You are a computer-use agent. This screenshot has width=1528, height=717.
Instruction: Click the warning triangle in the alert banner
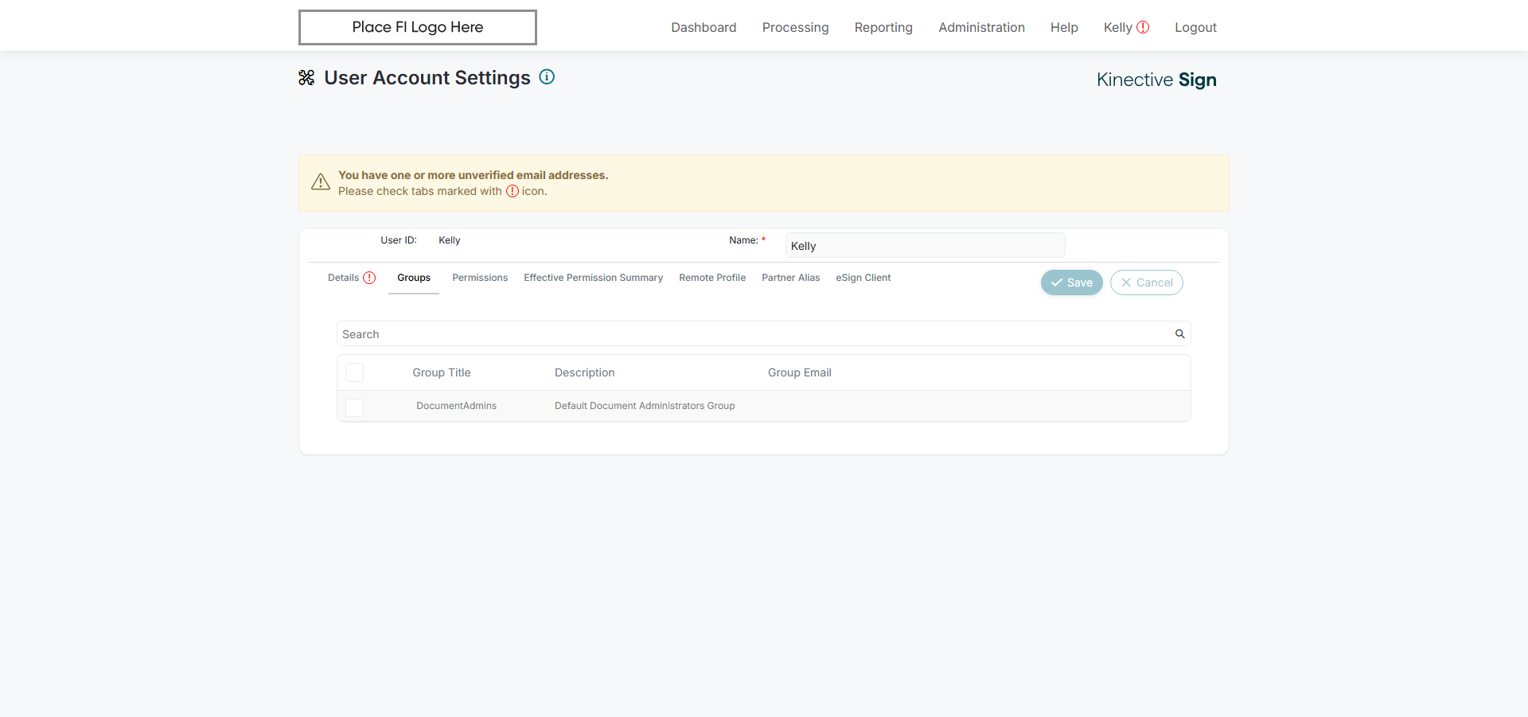(x=321, y=182)
